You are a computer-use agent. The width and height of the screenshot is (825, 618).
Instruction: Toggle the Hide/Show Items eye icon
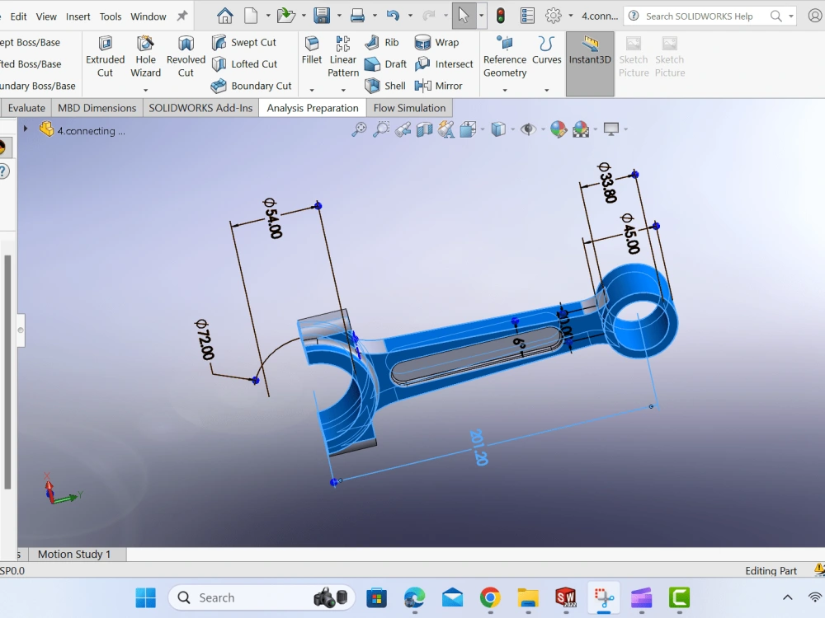click(527, 129)
